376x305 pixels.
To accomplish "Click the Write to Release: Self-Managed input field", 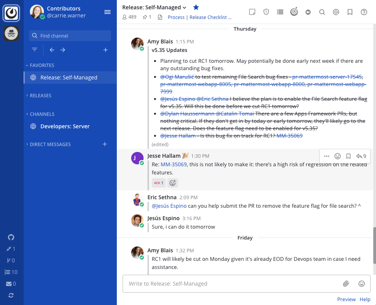I will tap(233, 283).
